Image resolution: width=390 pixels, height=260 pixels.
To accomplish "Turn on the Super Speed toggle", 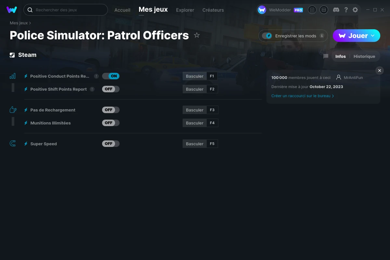I will coord(111,144).
